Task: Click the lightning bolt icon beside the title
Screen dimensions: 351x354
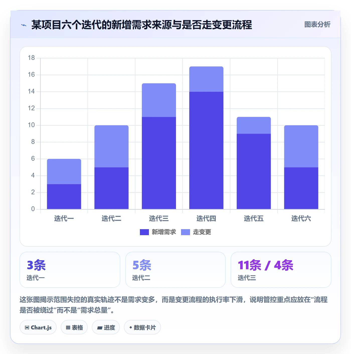Action: pos(24,25)
